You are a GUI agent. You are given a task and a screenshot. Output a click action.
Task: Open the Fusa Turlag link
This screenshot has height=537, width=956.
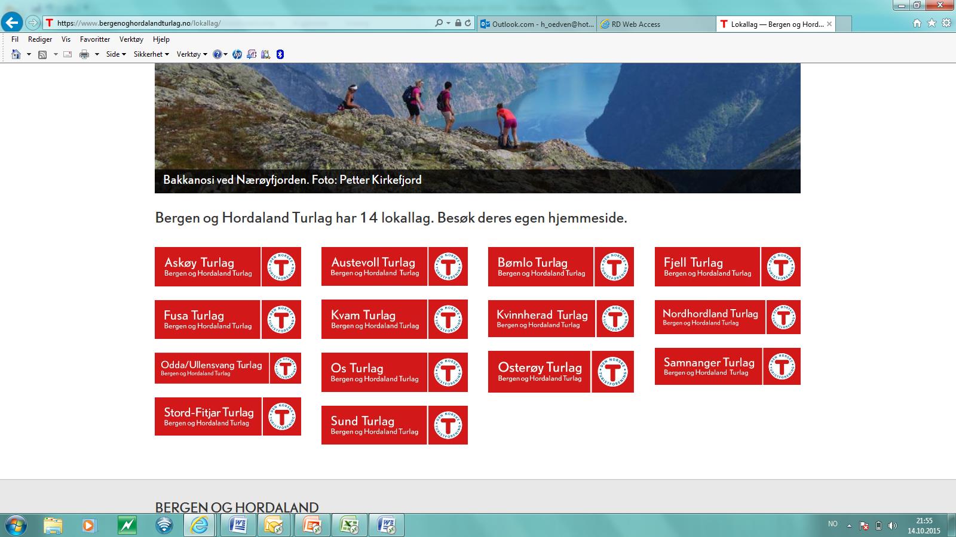coord(228,319)
